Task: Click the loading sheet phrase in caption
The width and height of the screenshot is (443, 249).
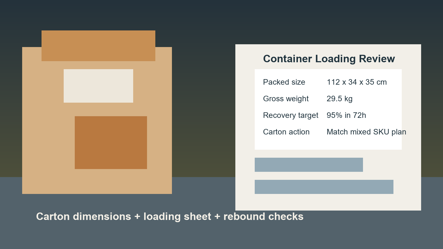Action: [x=177, y=217]
